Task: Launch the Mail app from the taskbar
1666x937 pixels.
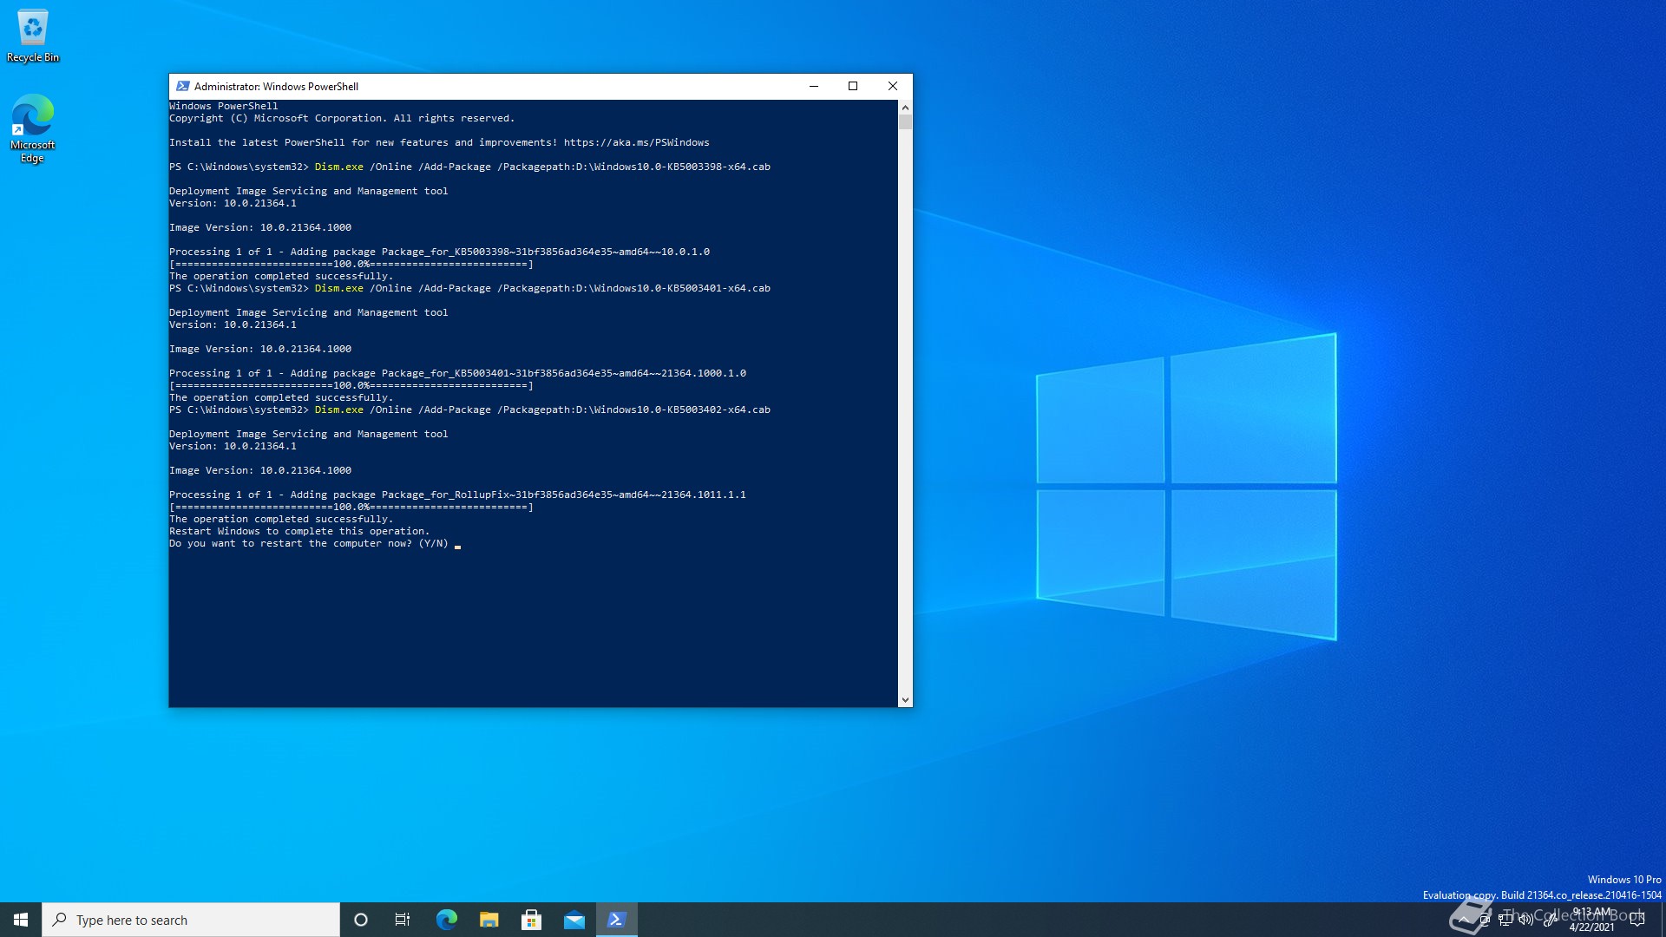Action: click(574, 920)
